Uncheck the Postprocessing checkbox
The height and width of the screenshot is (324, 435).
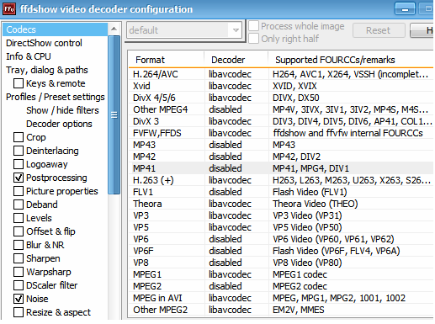click(19, 178)
